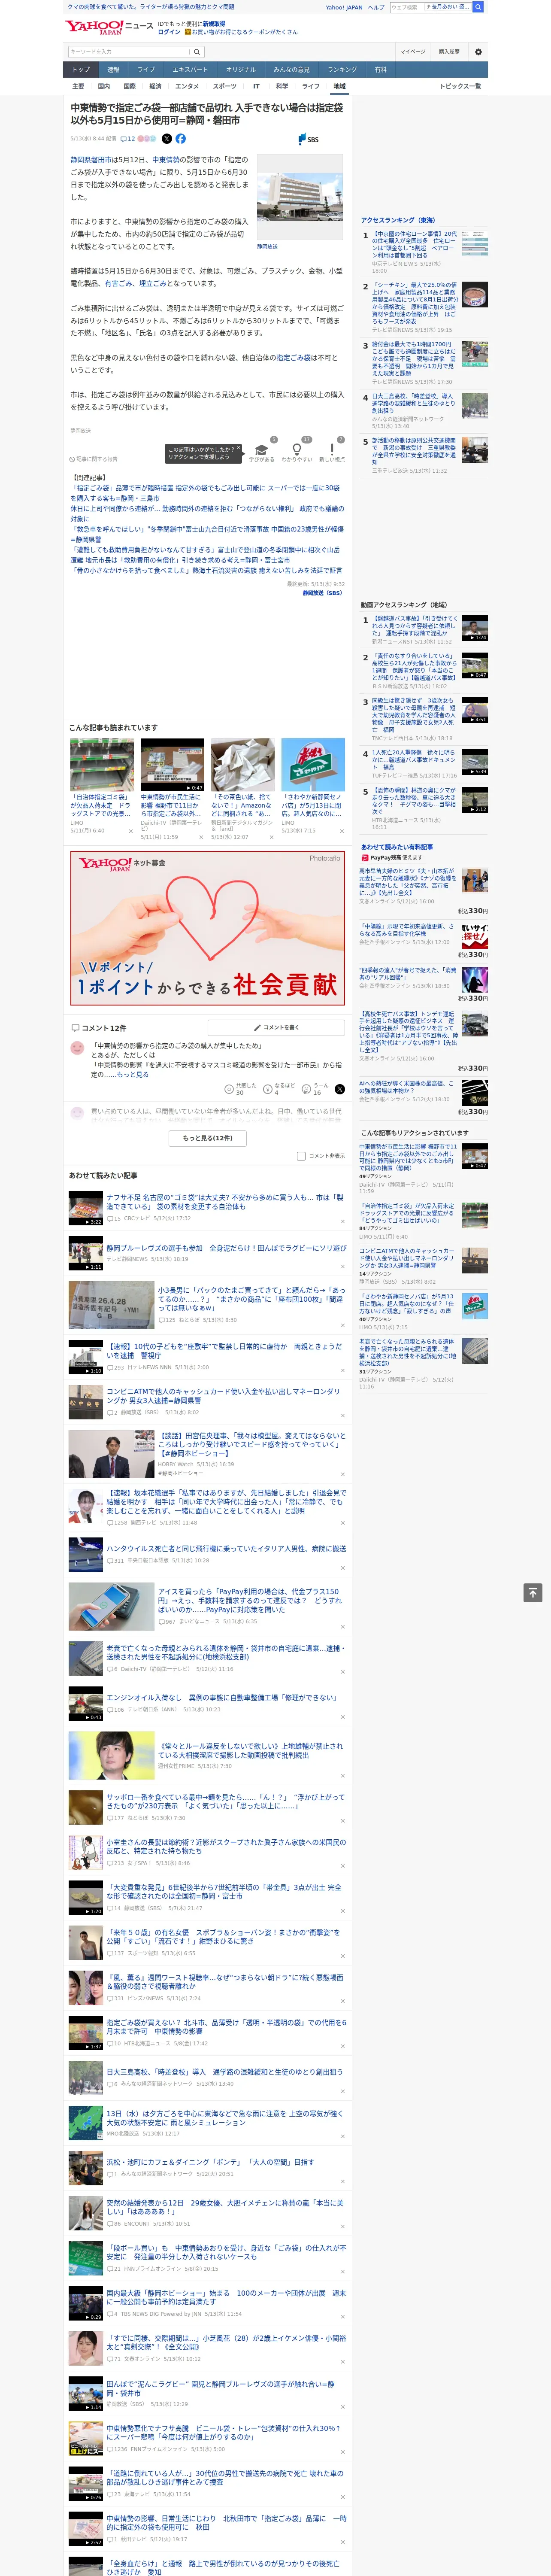Click the ヘルプ link in top bar
The width and height of the screenshot is (551, 2576).
(x=375, y=7)
